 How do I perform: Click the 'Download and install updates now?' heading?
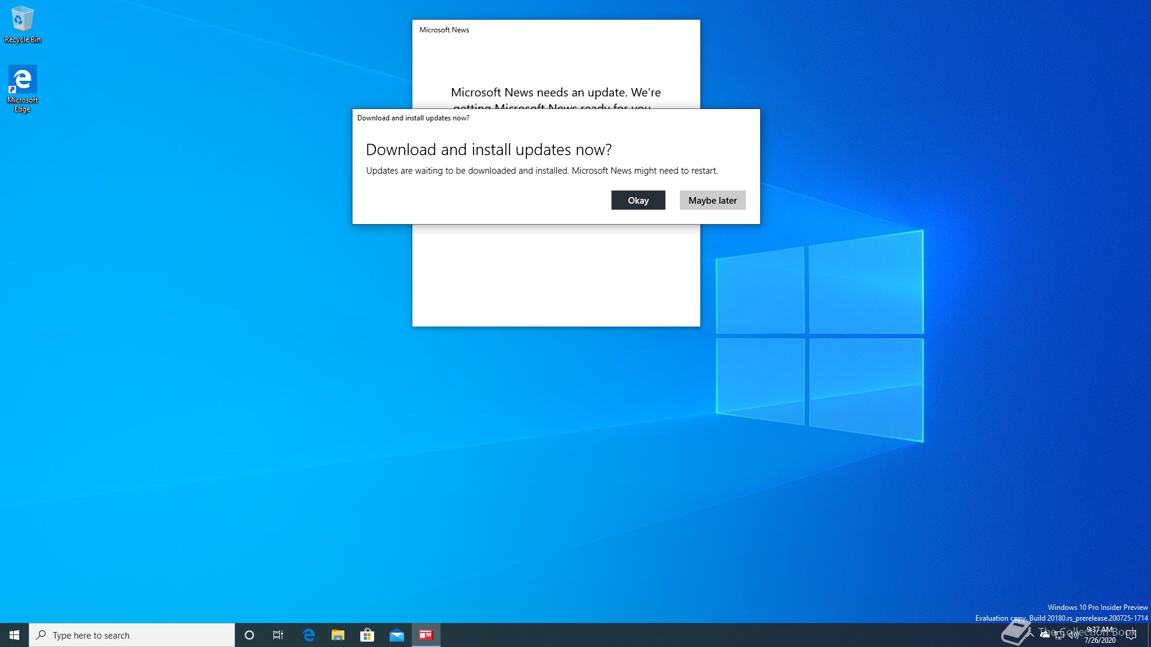coord(489,150)
